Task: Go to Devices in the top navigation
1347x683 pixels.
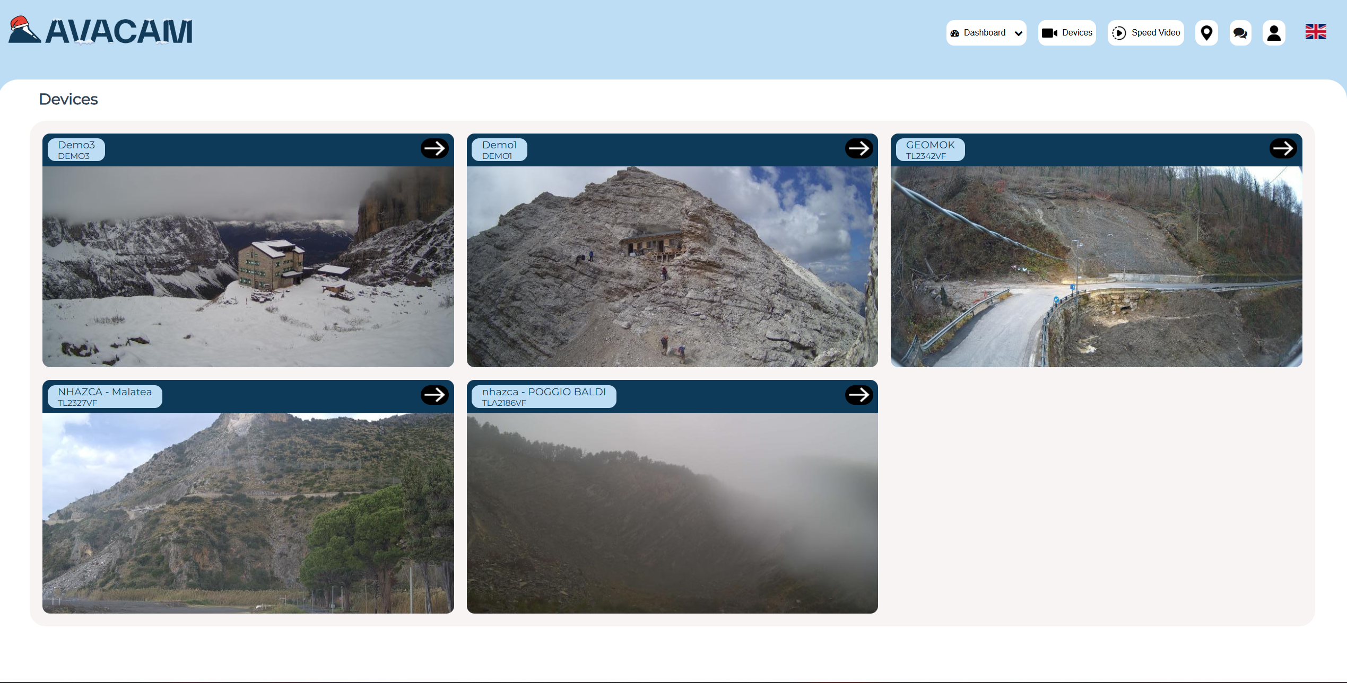Action: (1066, 33)
